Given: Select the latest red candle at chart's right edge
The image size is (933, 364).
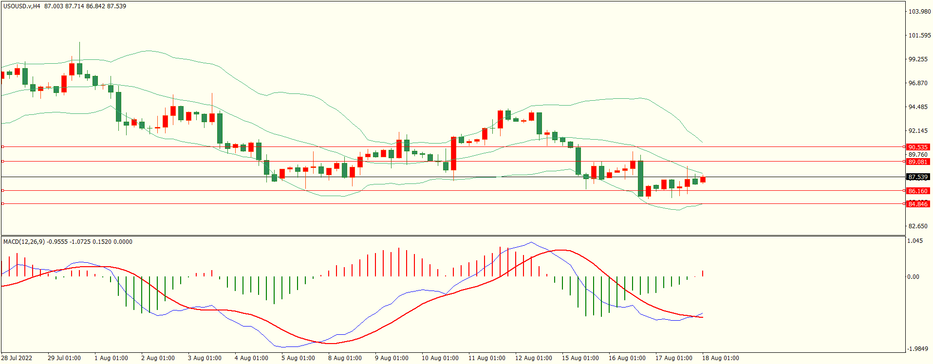Looking at the screenshot, I should click(x=703, y=180).
